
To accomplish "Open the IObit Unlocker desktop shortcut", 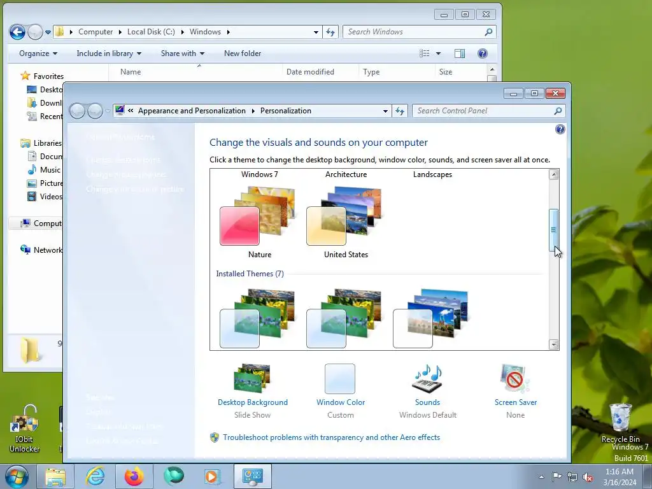I will tap(25, 429).
